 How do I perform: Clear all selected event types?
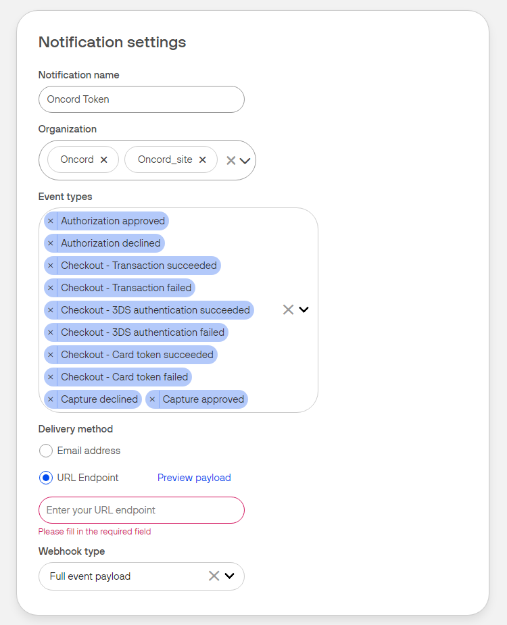point(288,309)
